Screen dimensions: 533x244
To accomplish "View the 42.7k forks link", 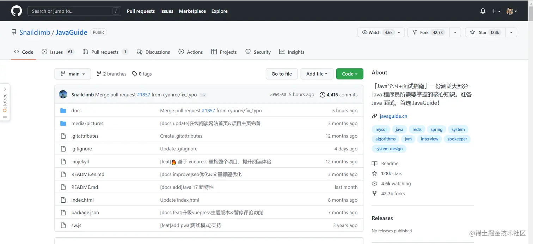I will click(x=388, y=194).
